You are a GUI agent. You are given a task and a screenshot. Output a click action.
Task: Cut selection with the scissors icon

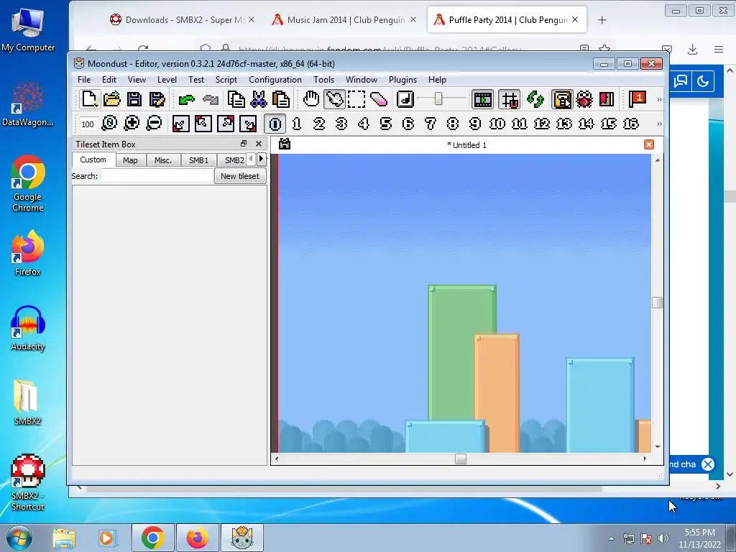coord(258,99)
